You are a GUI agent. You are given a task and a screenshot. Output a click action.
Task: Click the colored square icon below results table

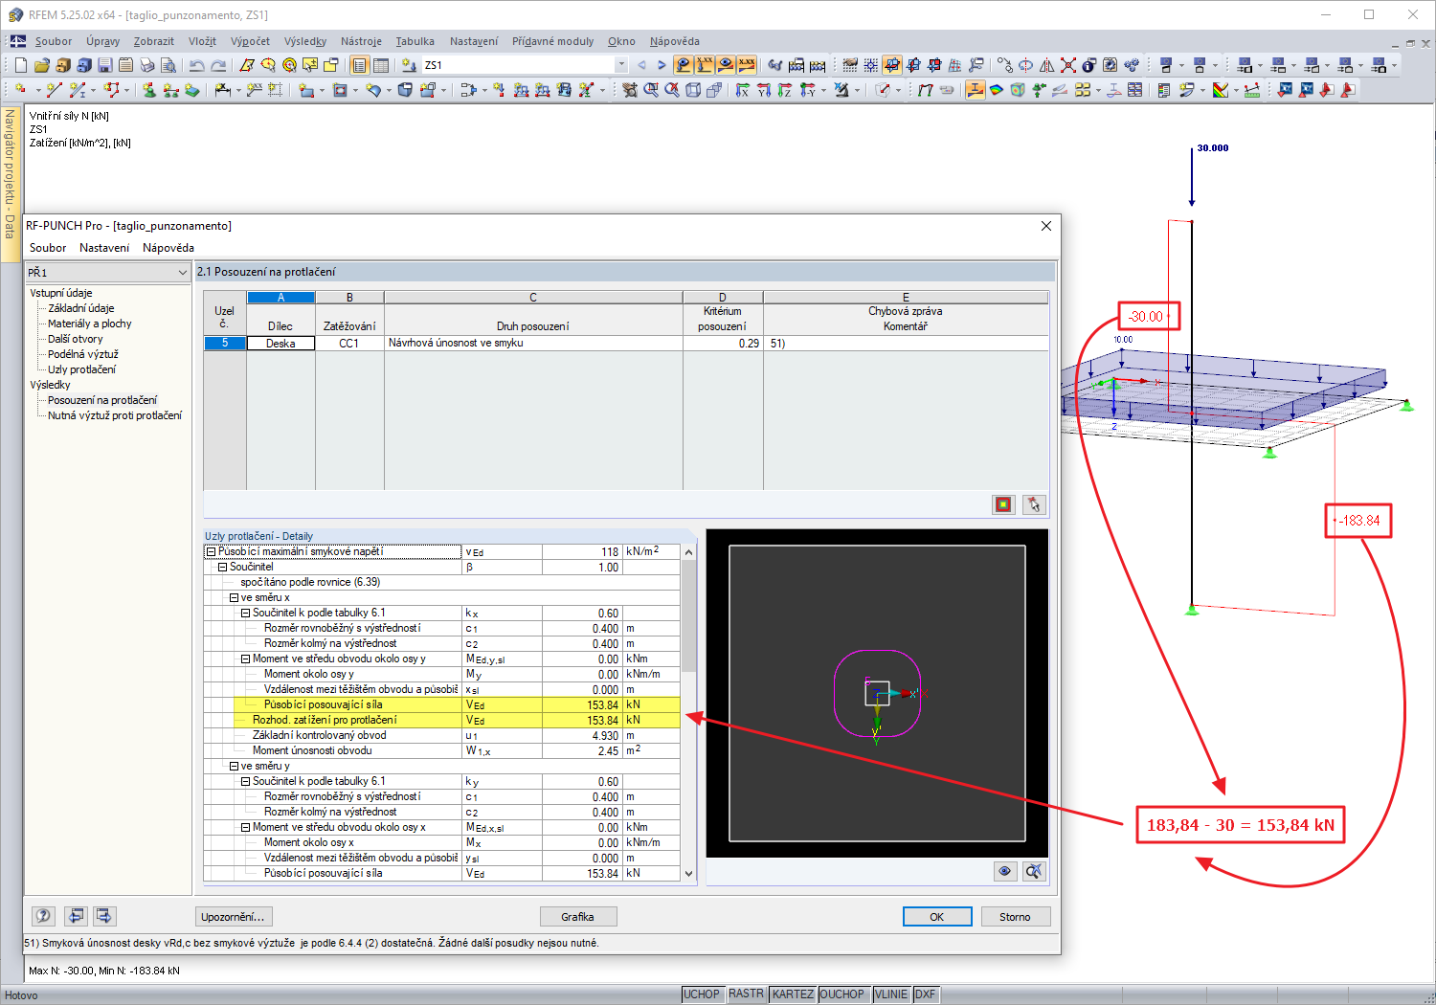pos(1003,504)
